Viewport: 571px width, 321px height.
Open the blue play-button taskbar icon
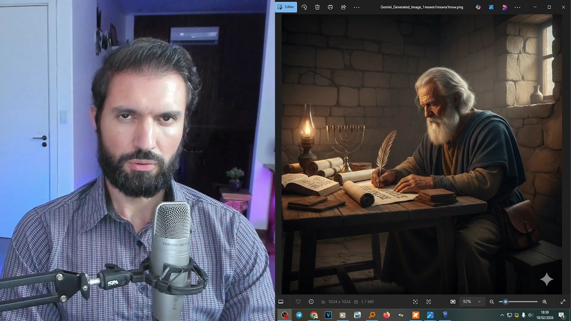click(357, 315)
